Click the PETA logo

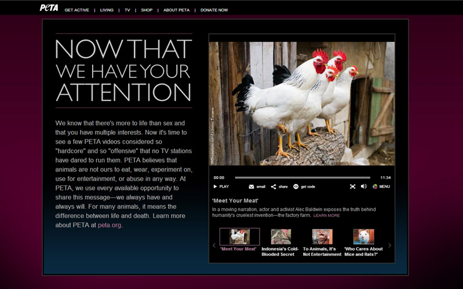tap(48, 8)
